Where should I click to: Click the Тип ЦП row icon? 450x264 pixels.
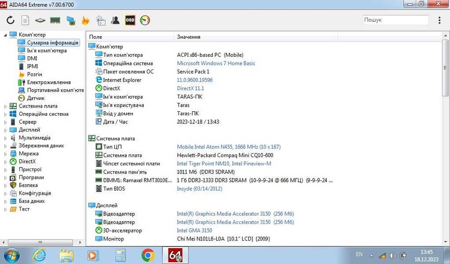(x=99, y=147)
